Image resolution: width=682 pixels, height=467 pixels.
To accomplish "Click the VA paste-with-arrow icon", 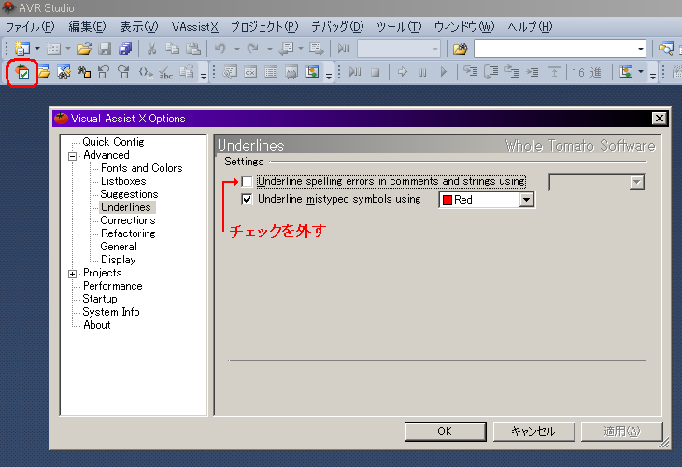I will click(187, 72).
